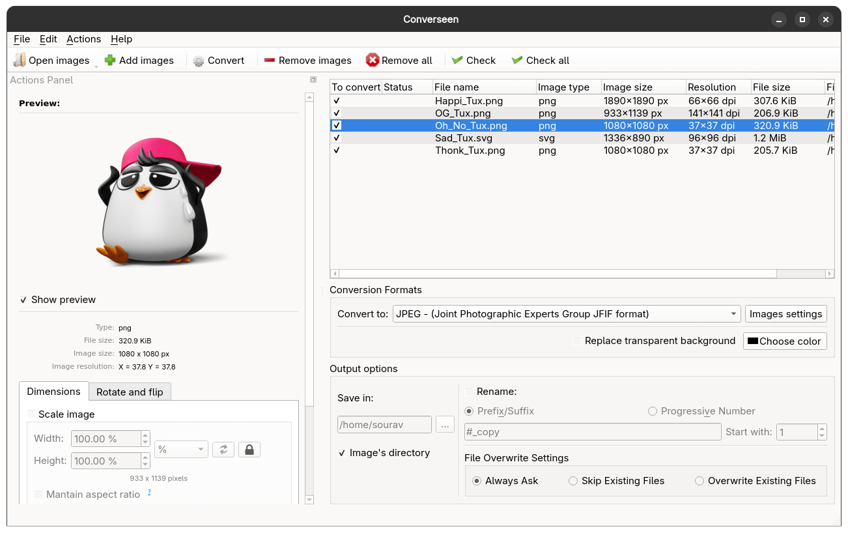Switch to the Rotate and flip tab
The height and width of the screenshot is (533, 848).
[130, 392]
